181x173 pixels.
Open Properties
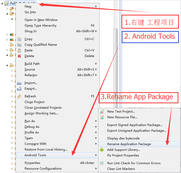point(57,163)
